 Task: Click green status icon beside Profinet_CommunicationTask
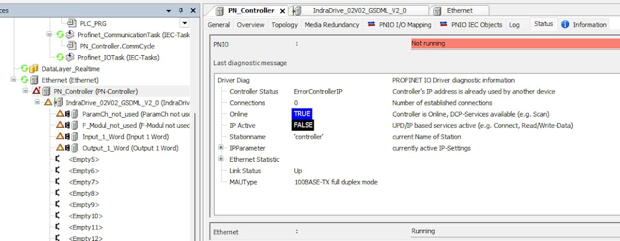[x=60, y=35]
